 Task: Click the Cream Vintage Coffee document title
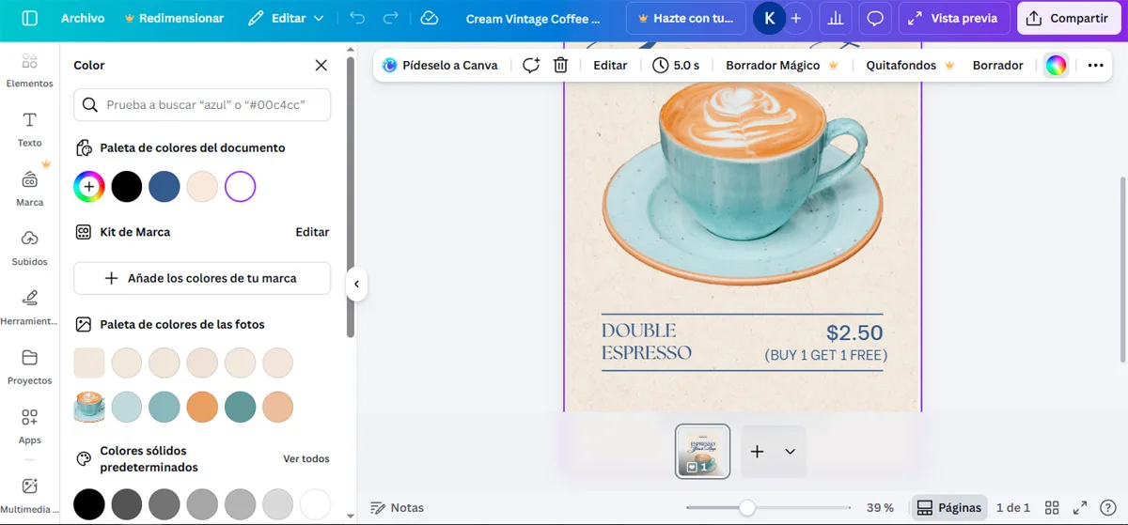tap(533, 19)
